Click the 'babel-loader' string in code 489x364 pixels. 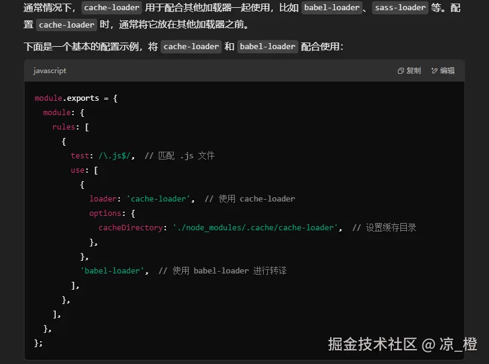(x=112, y=271)
